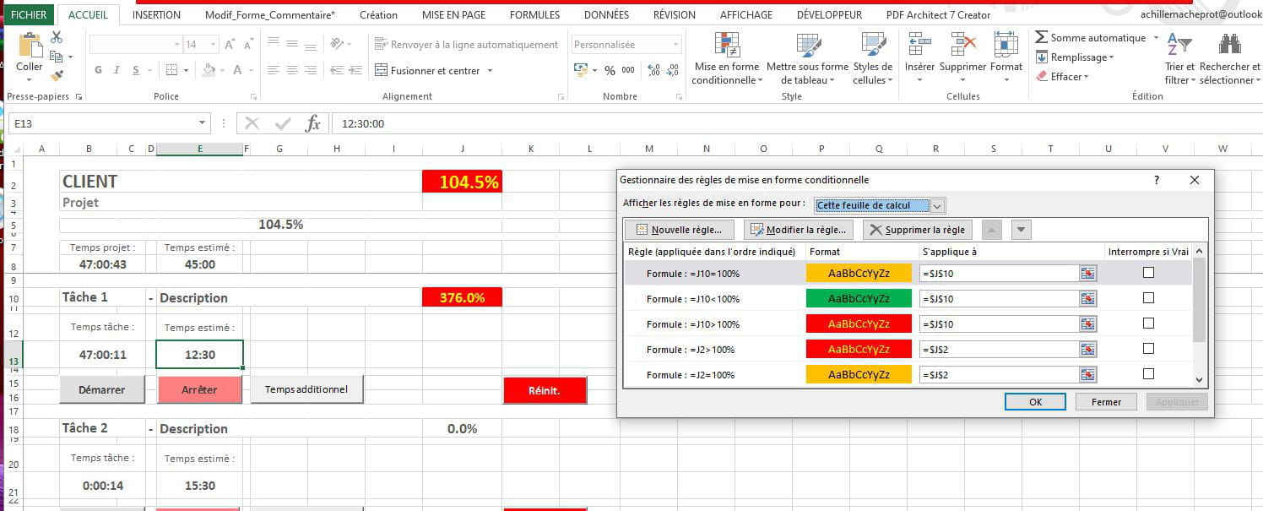This screenshot has width=1263, height=511.
Task: Expand the Name Box dropdown arrow
Action: point(202,124)
